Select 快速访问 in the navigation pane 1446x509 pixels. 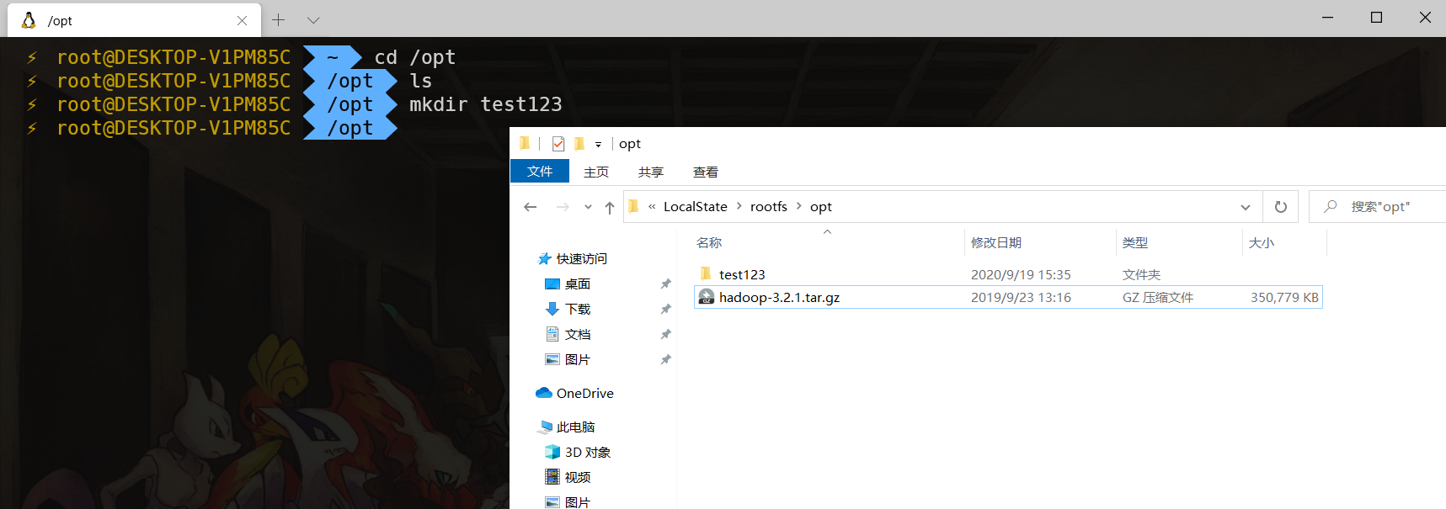tap(581, 258)
